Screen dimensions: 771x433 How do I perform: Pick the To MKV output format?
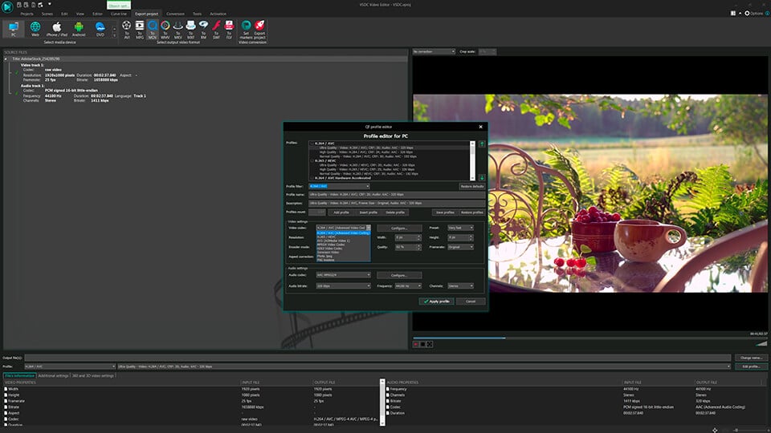click(178, 29)
